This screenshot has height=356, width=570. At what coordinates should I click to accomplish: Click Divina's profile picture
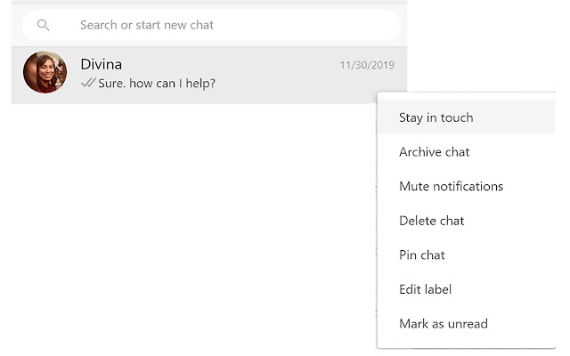pos(45,73)
